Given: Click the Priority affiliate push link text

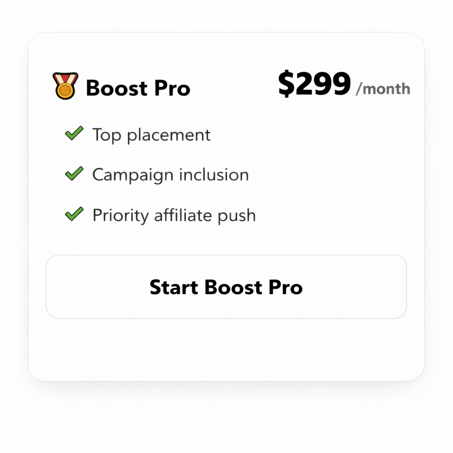Looking at the screenshot, I should (x=173, y=215).
